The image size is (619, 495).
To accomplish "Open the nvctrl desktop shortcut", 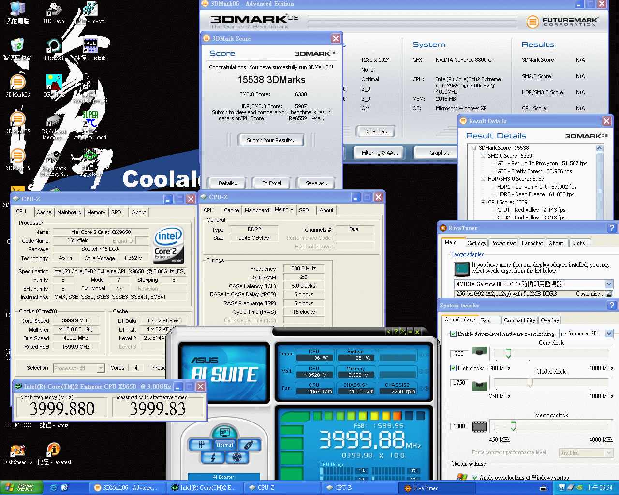I will (90, 12).
